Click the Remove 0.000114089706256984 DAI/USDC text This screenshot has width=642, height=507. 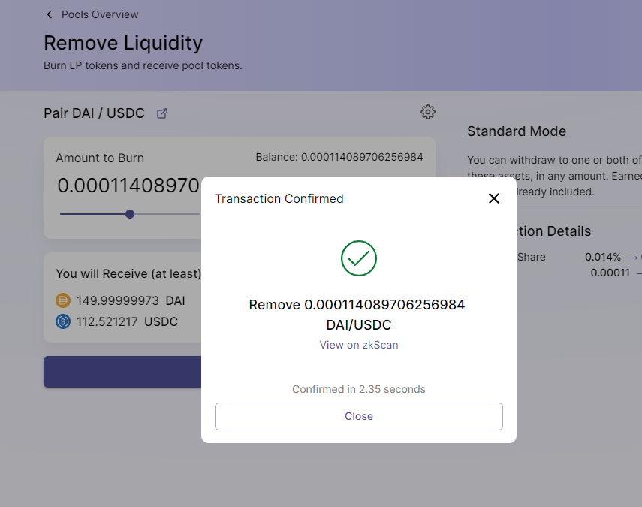click(357, 315)
